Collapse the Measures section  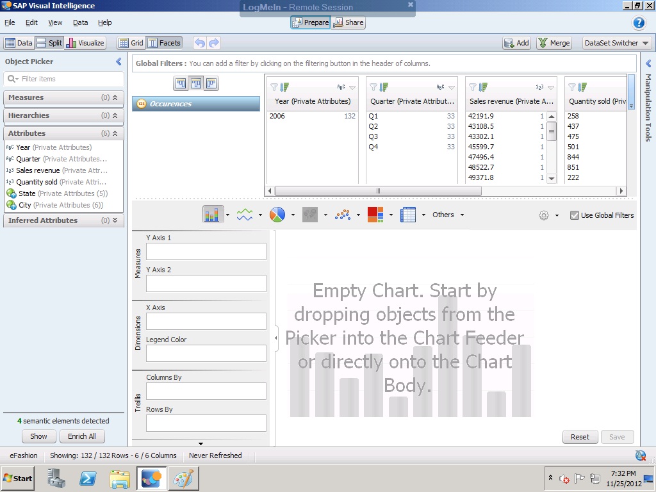115,97
